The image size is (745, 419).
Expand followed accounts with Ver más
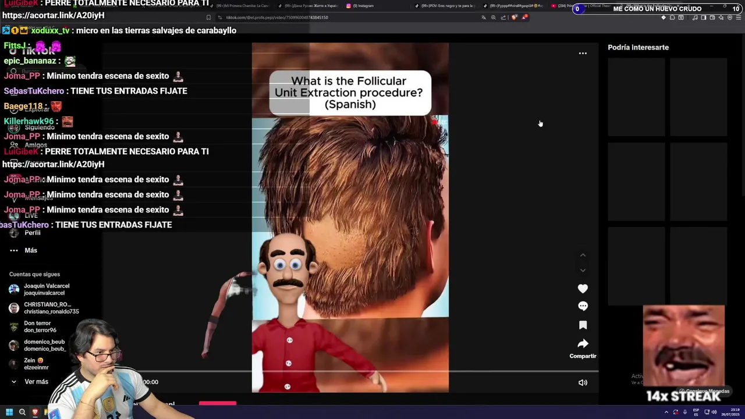click(30, 382)
